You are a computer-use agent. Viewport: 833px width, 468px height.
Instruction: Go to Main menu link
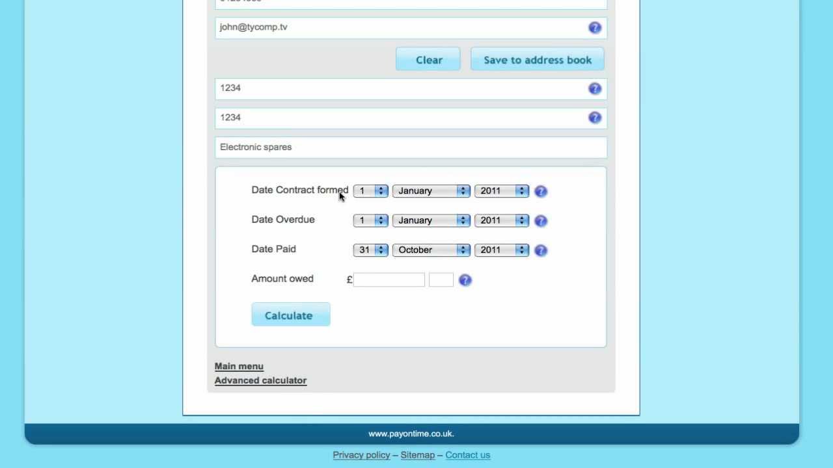pos(239,367)
